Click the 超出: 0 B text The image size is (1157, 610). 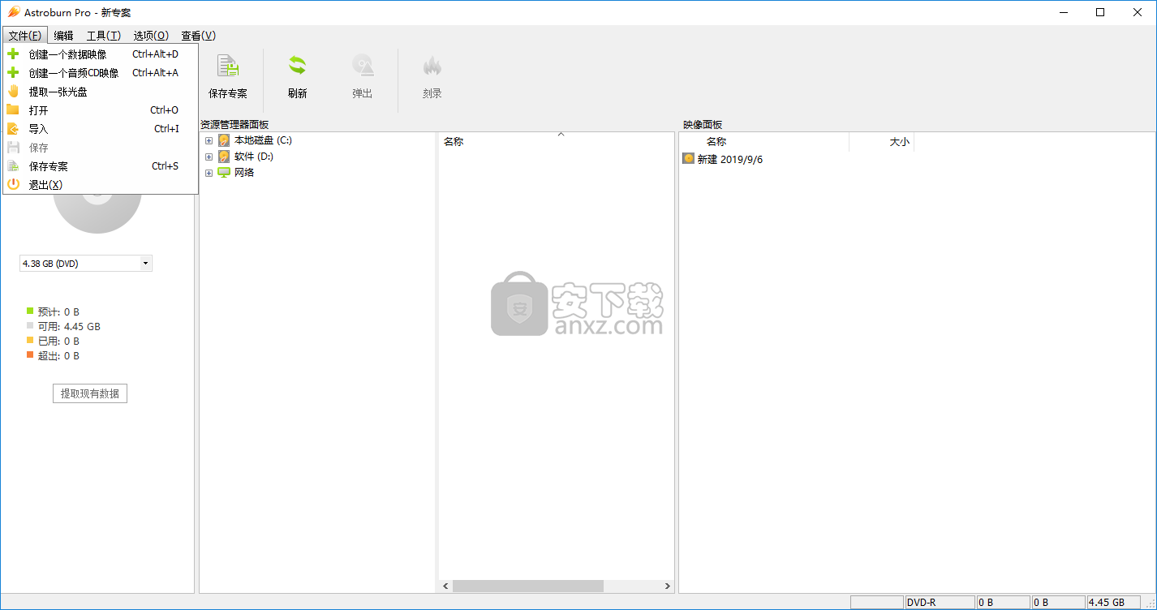[x=58, y=355]
